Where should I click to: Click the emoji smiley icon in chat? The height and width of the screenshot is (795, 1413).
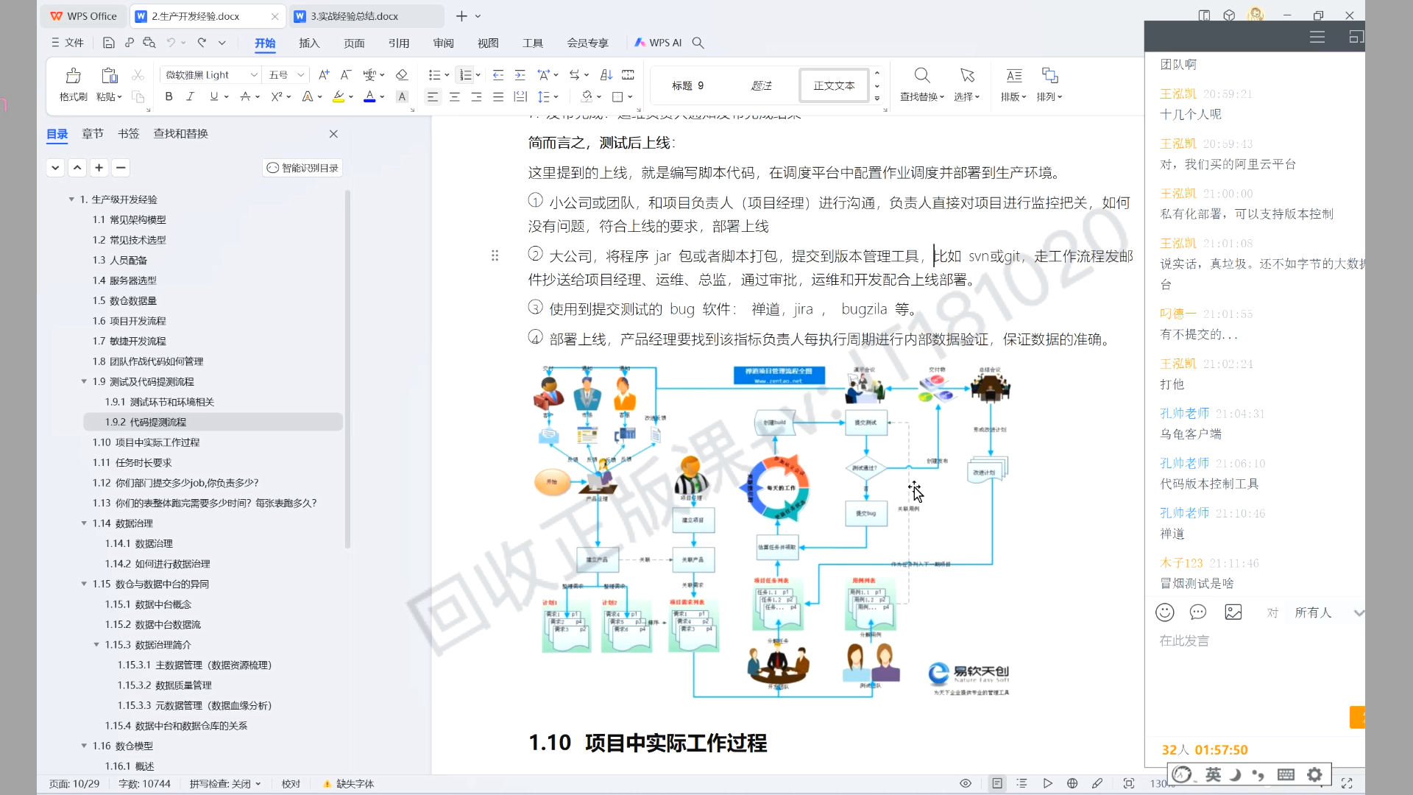click(x=1164, y=612)
